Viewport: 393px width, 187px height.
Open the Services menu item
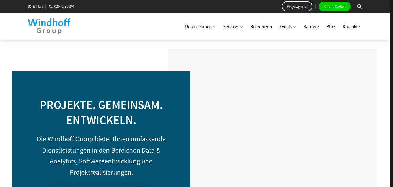coord(231,27)
